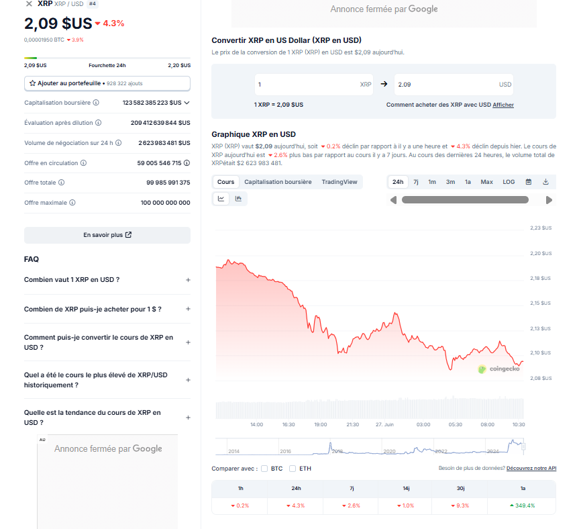Image resolution: width=579 pixels, height=529 pixels.
Task: Click the XRP amount input field
Action: [314, 84]
